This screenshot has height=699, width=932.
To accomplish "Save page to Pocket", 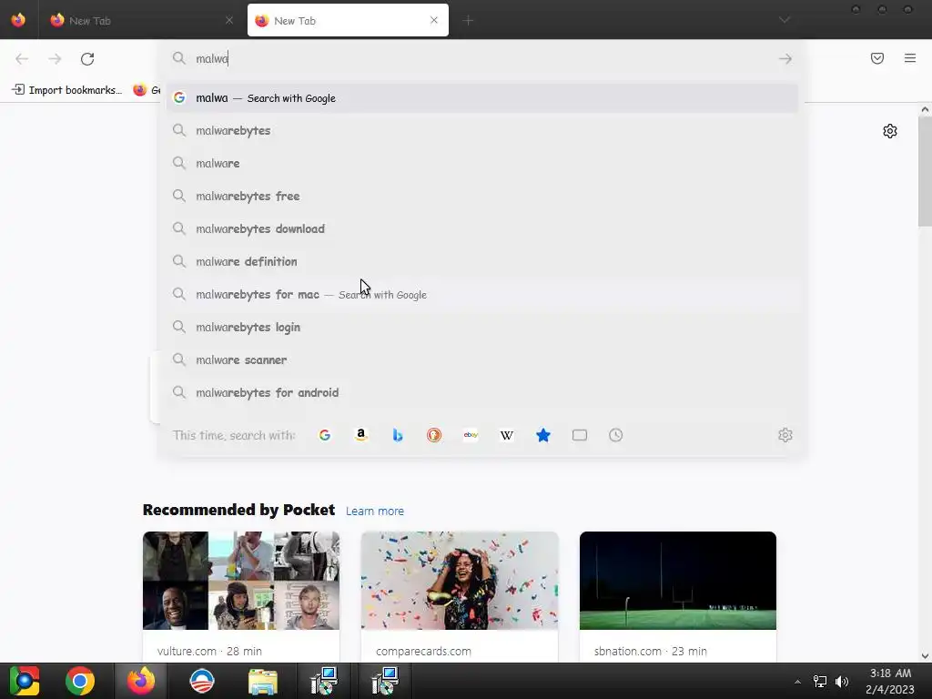I will tap(877, 58).
